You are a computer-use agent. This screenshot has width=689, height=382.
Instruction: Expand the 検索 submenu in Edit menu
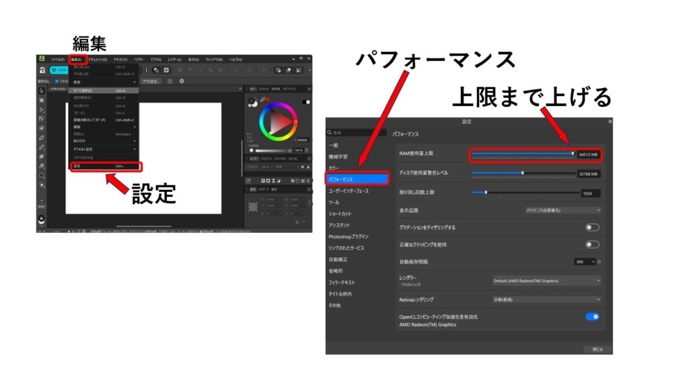tap(104, 82)
